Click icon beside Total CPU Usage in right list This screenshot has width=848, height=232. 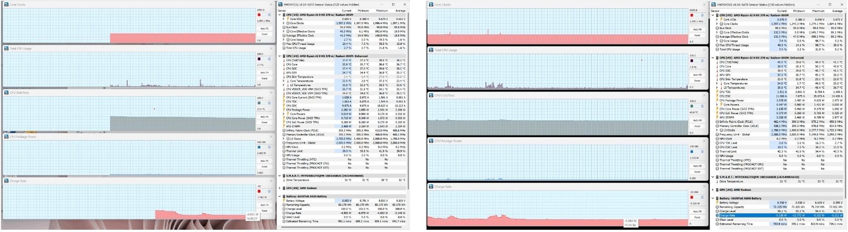(717, 49)
